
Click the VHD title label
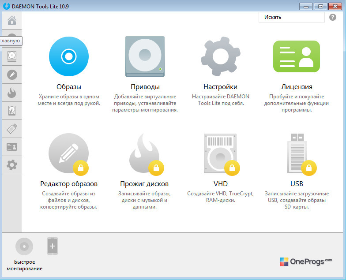(221, 183)
